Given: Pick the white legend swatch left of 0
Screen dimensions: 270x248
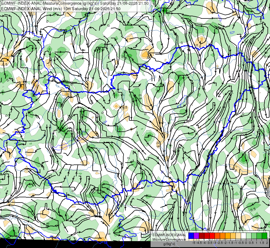Looking at the screenshot, I should 244,236.
